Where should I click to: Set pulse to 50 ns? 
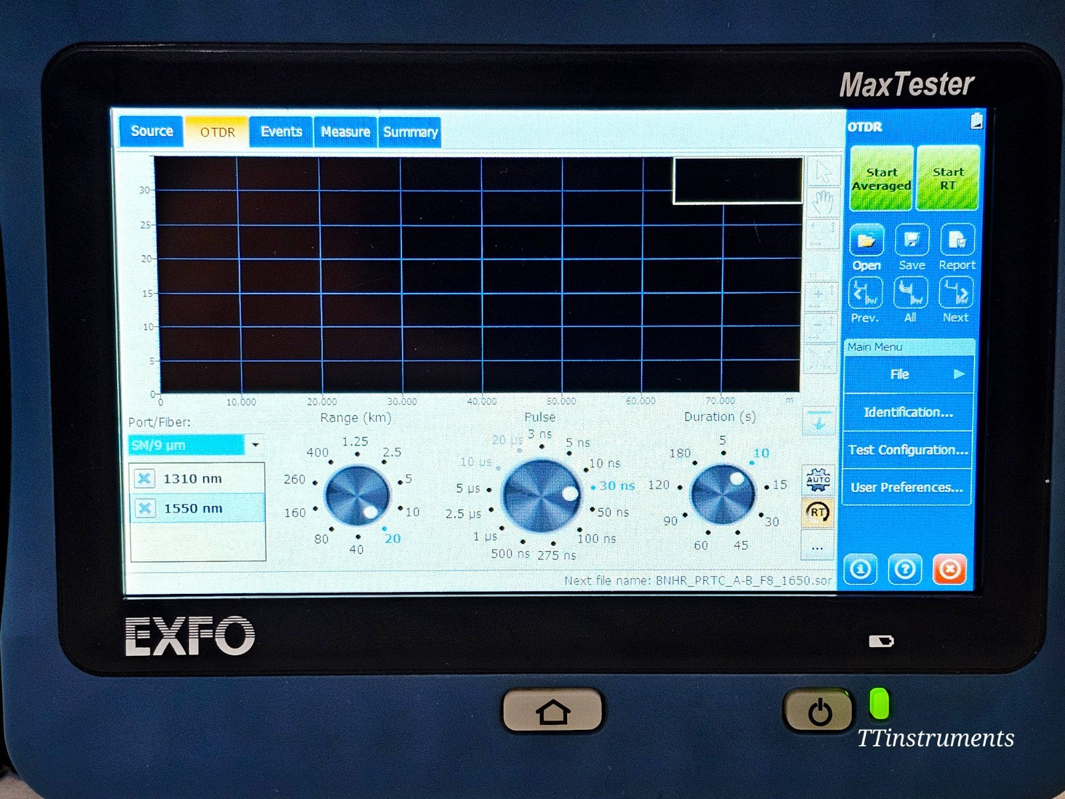tap(613, 512)
